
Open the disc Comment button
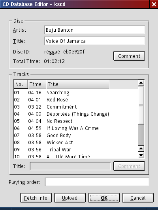[x=129, y=56]
